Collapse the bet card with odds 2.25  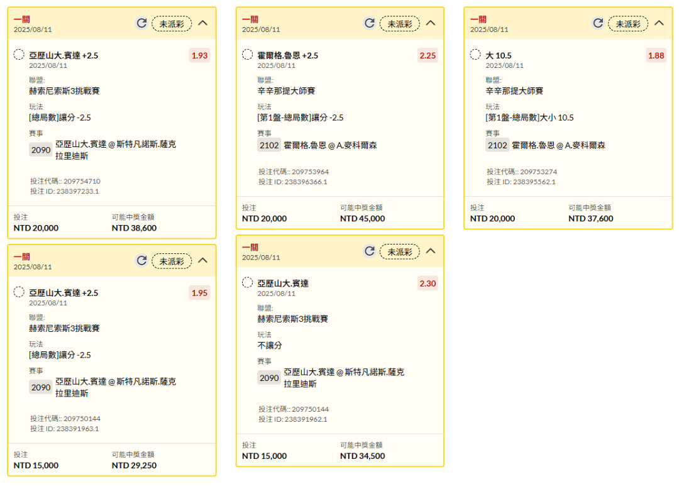tap(431, 23)
